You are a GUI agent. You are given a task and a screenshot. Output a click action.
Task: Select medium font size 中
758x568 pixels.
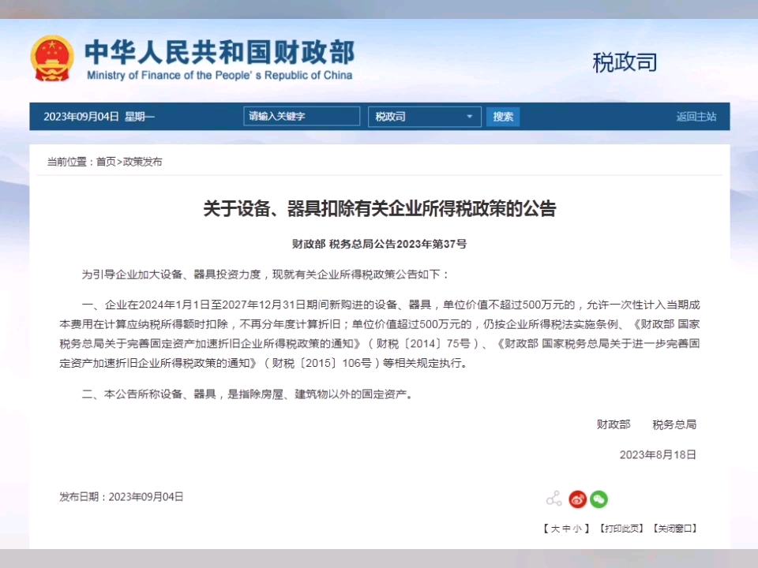566,529
